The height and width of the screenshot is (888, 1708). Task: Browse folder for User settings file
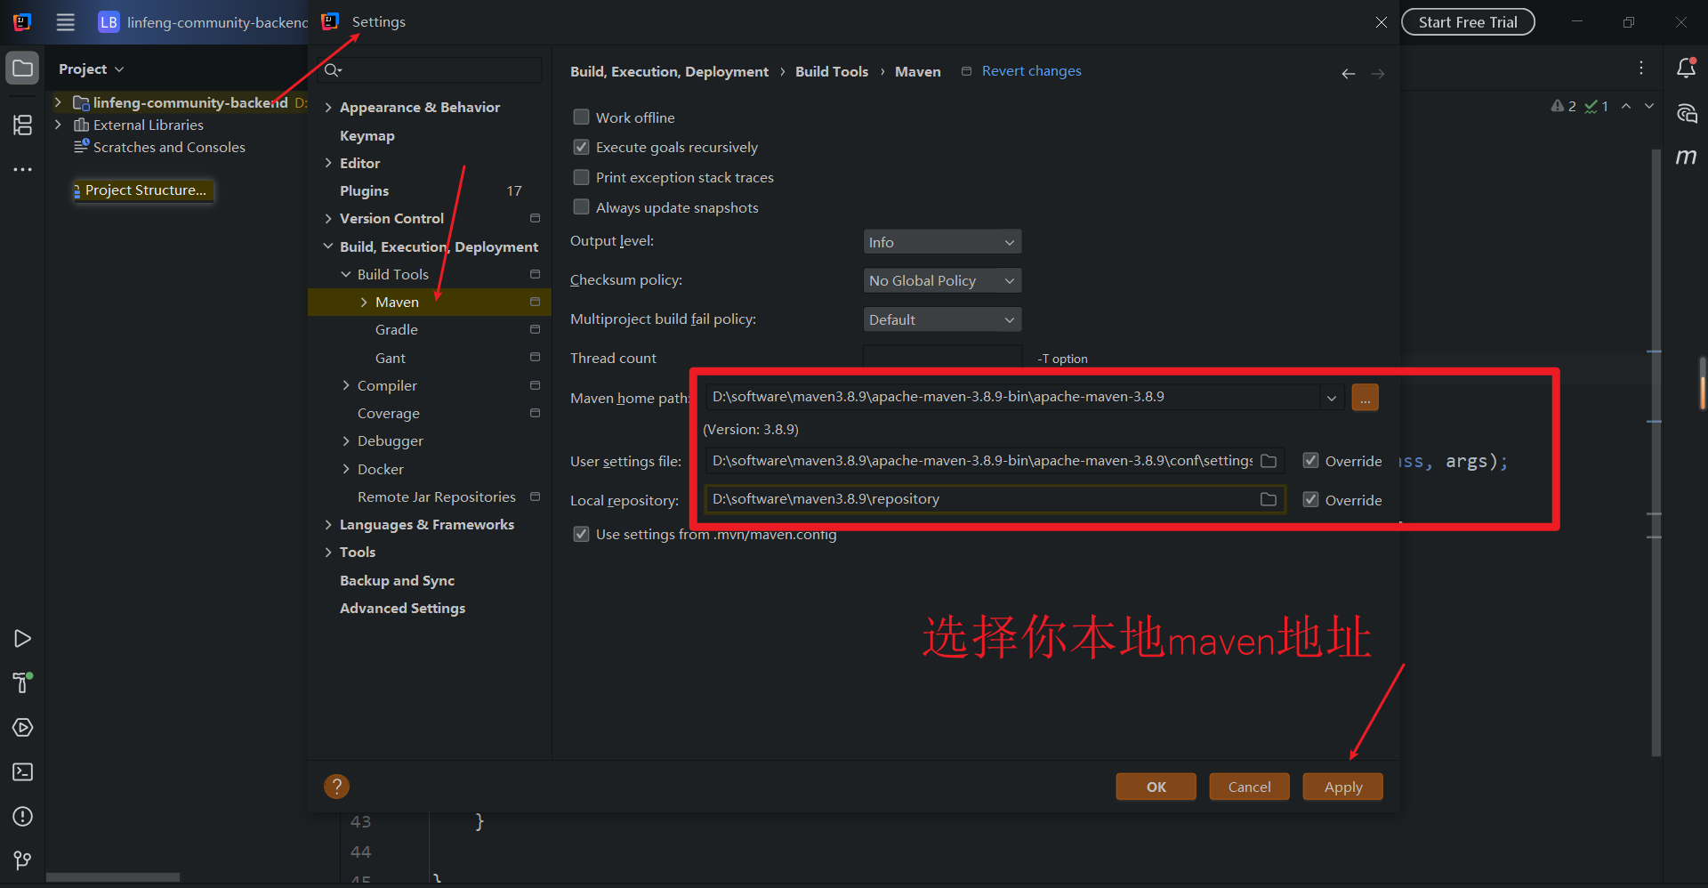[1269, 461]
